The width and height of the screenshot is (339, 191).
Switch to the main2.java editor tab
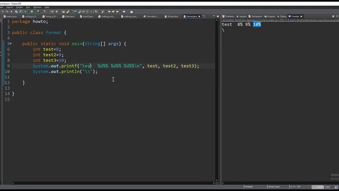86,16
